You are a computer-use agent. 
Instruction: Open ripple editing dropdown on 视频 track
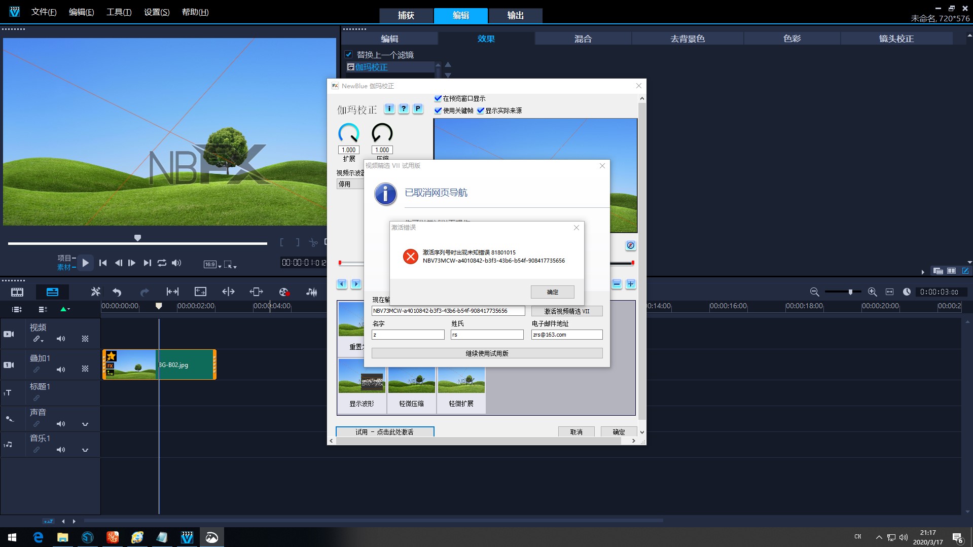(x=39, y=339)
